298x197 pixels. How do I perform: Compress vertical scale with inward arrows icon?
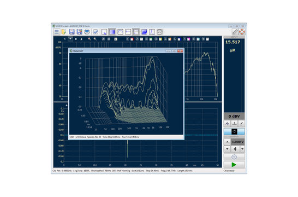(81, 39)
